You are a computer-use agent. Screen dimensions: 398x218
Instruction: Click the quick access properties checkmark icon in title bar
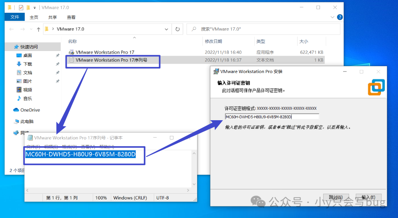coord(21,8)
